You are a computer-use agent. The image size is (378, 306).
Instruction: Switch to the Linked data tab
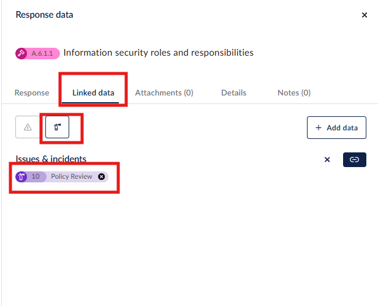coord(93,93)
